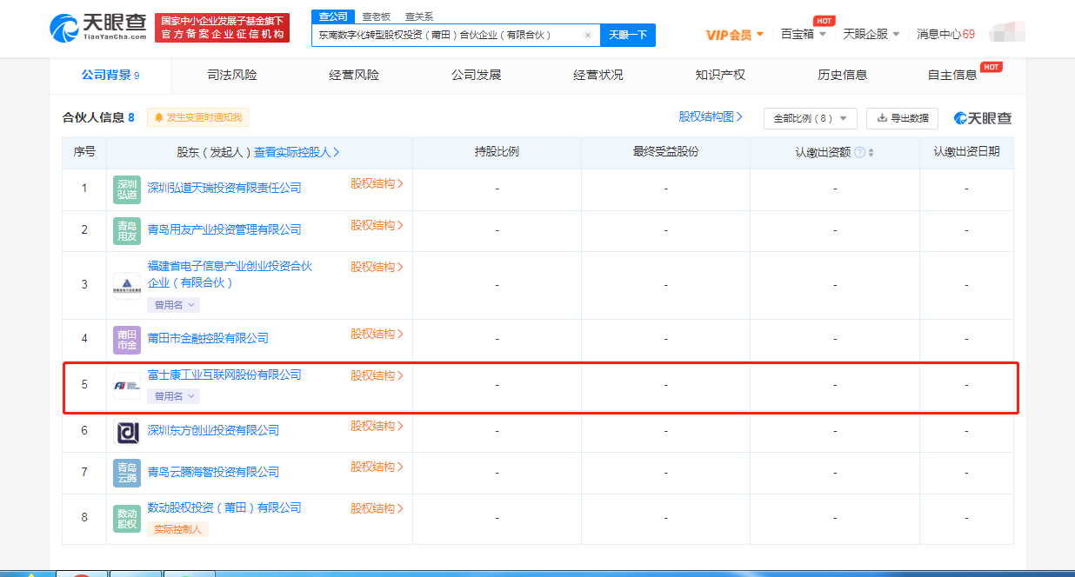
Task: Click the 国家中小企业发展子基金 official banner
Action: click(x=223, y=27)
